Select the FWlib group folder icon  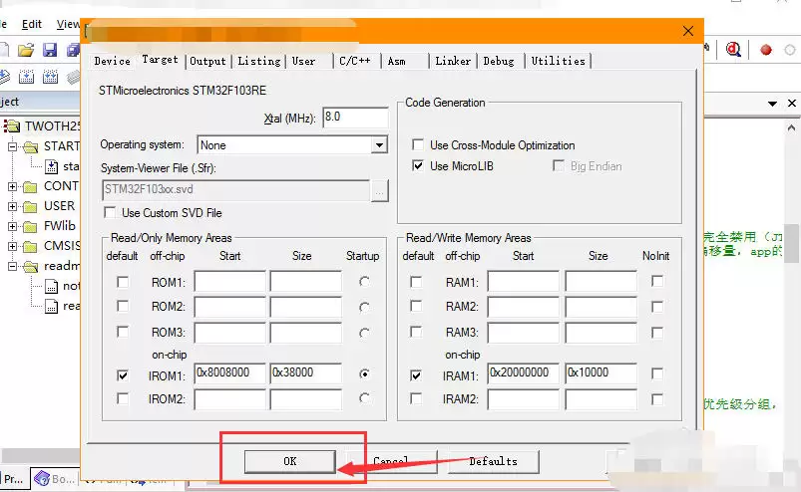pyautogui.click(x=31, y=226)
